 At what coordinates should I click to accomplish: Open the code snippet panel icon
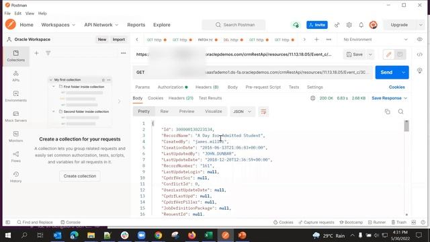(419, 54)
